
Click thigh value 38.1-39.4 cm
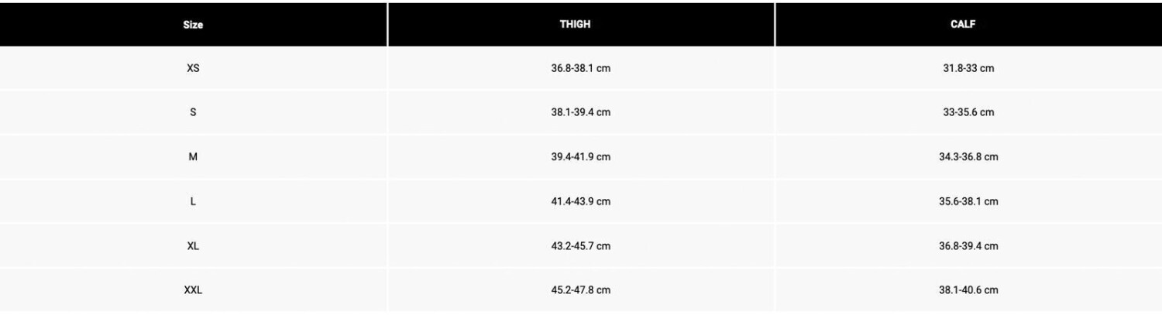click(580, 112)
